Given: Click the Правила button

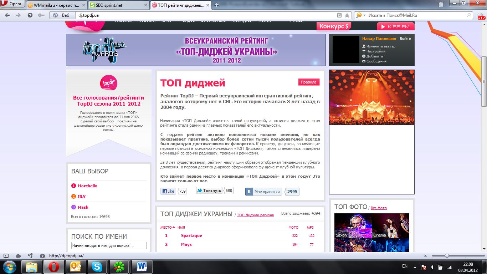Looking at the screenshot, I should tap(309, 82).
